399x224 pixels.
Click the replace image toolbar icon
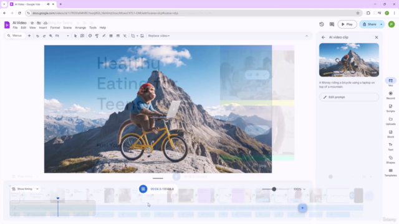coord(142,36)
